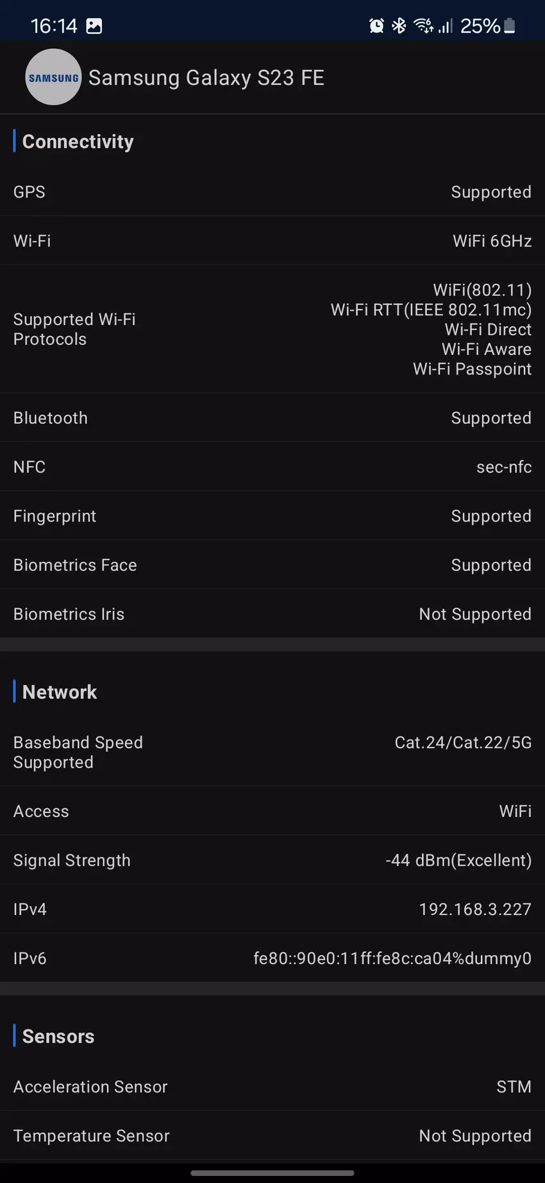Tap the 16:14 clock in status bar
Screen dimensions: 545x1183
click(x=53, y=26)
